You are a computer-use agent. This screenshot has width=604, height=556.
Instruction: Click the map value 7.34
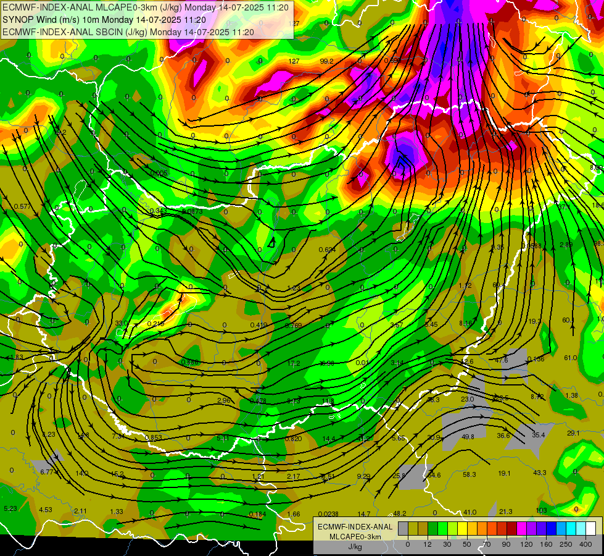118,436
